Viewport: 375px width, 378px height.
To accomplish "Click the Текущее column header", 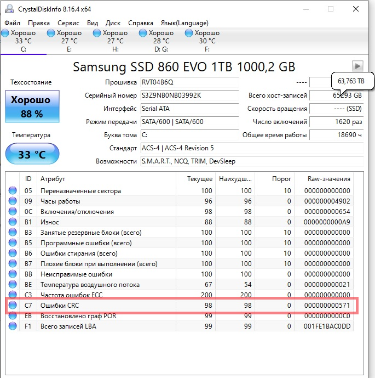I will 195,179.
